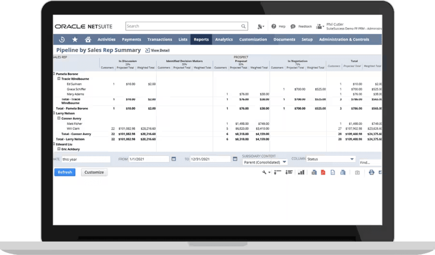The image size is (435, 255).
Task: Open the Column Status dropdown
Action: [330, 159]
